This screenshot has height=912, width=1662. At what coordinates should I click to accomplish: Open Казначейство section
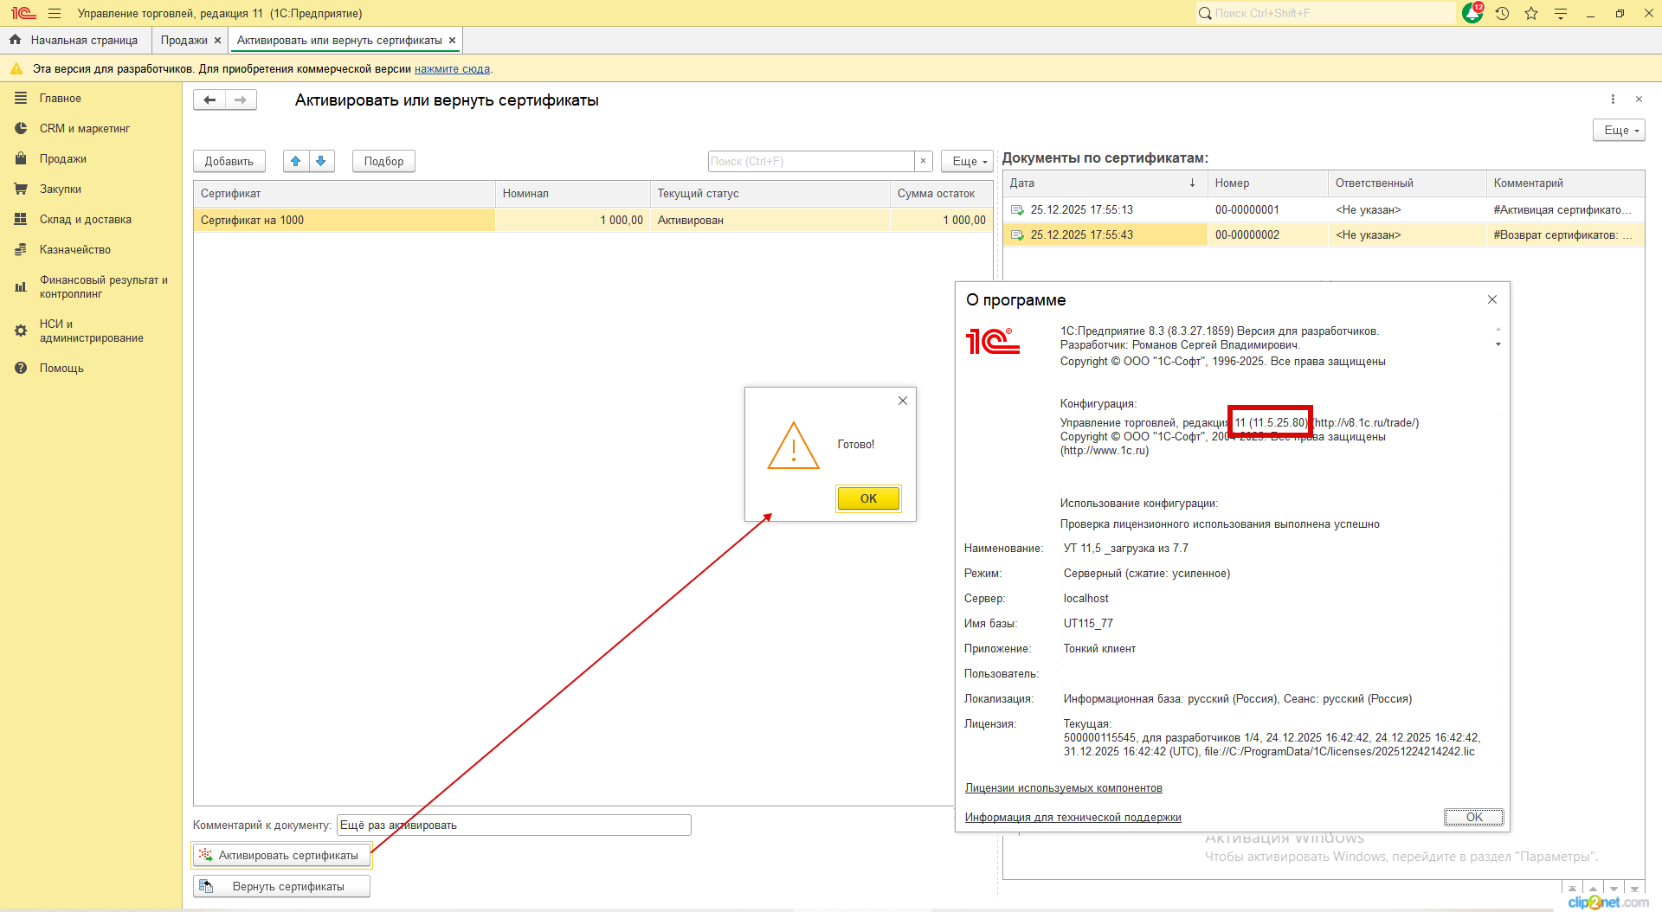pos(75,250)
